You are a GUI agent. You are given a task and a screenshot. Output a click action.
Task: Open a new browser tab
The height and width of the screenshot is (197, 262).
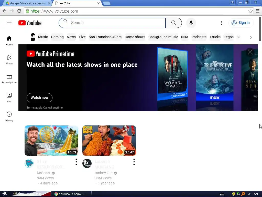coord(106,3)
